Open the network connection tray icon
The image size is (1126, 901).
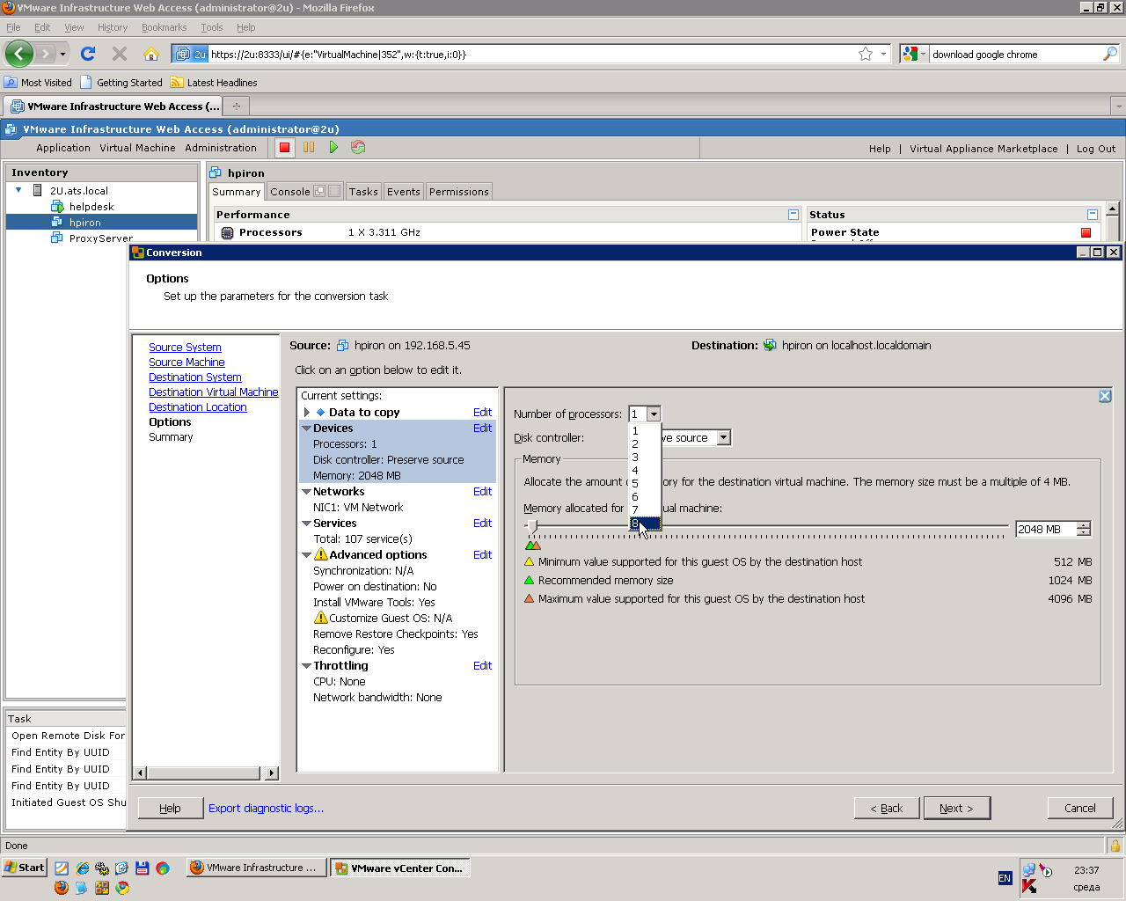click(1028, 870)
